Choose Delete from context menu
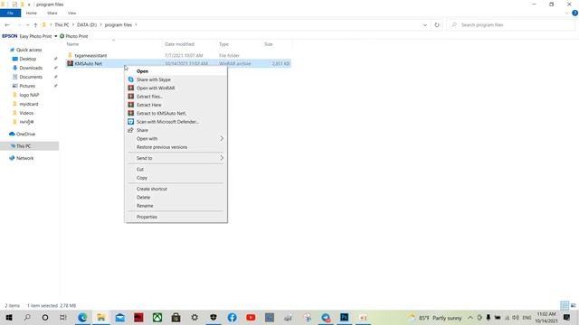Screen dimensions: 579x325 pos(176,197)
